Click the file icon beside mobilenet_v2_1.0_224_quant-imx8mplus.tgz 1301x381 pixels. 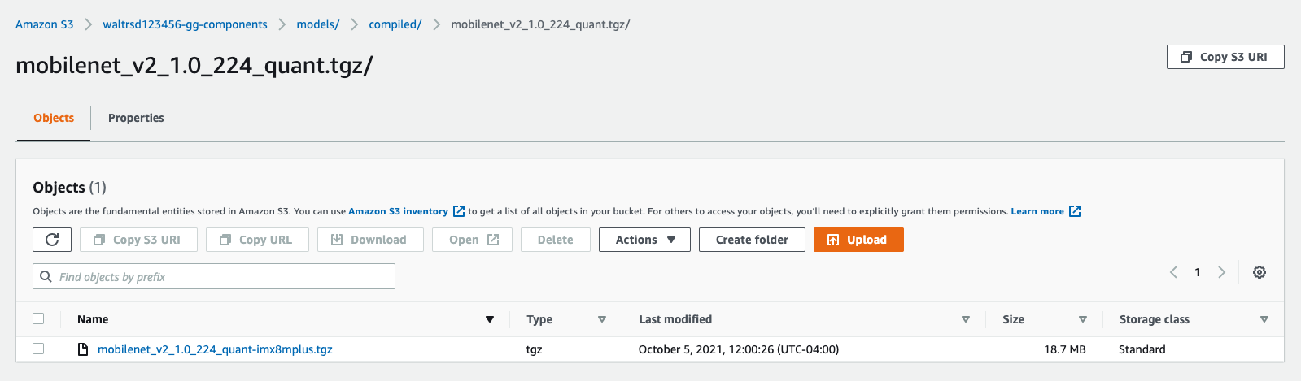[x=82, y=349]
